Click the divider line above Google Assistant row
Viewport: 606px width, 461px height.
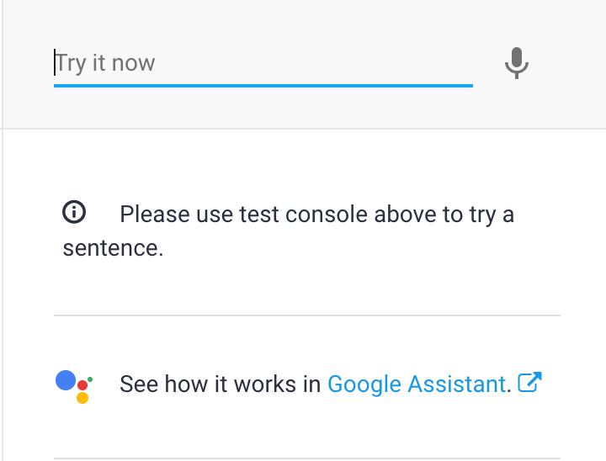(x=306, y=315)
